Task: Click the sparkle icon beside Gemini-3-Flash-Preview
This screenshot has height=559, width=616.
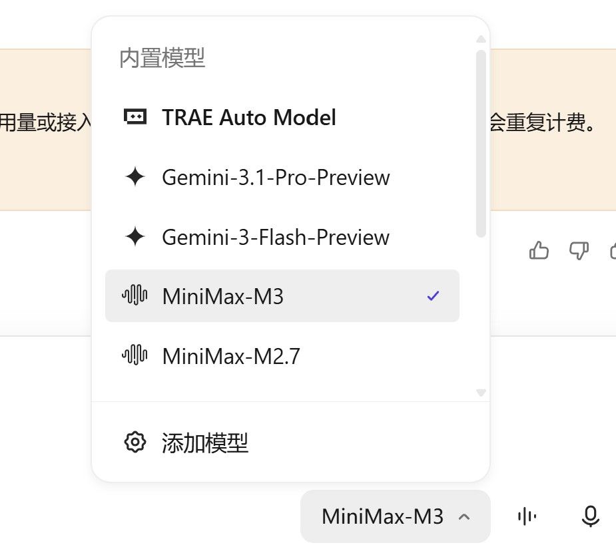Action: click(135, 236)
